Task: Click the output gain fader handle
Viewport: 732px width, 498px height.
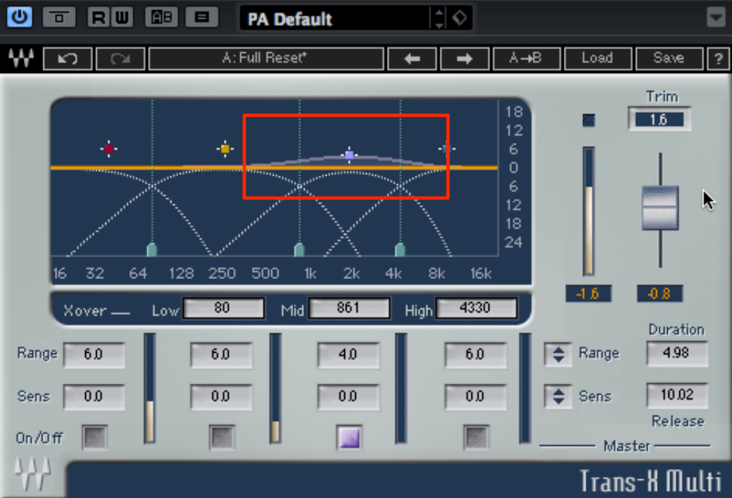Action: pyautogui.click(x=660, y=207)
